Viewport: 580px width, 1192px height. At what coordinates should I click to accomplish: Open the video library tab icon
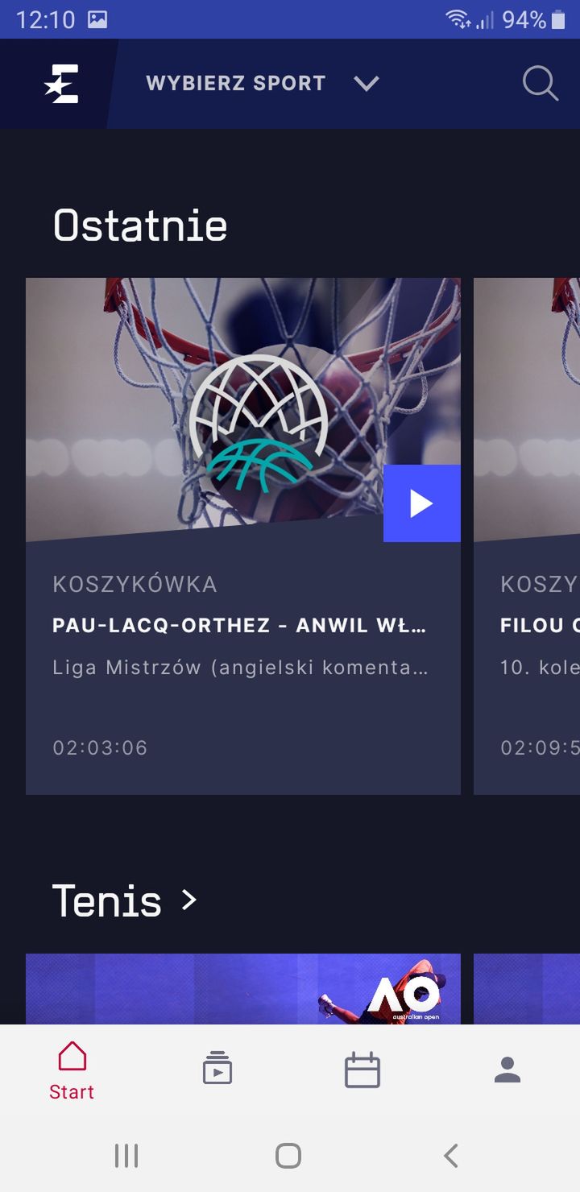(217, 1069)
